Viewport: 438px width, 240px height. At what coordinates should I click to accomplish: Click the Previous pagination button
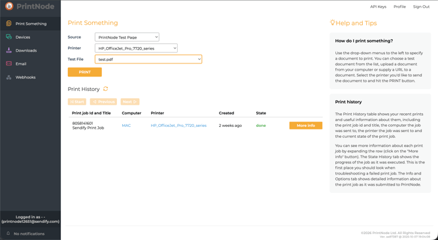pyautogui.click(x=103, y=102)
